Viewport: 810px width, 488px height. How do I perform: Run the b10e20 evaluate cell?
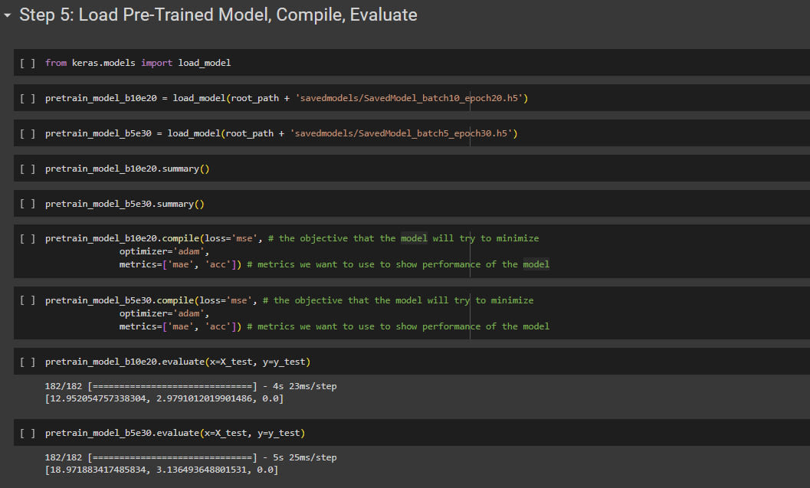point(27,361)
